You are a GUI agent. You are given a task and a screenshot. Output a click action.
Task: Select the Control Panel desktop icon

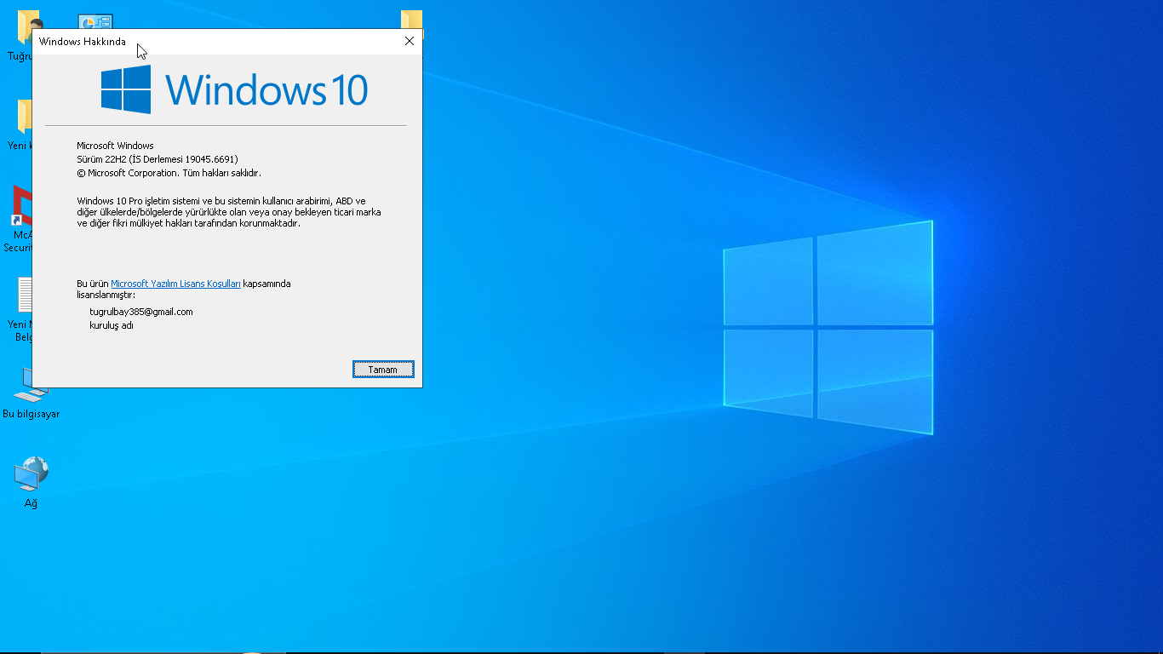[x=95, y=21]
